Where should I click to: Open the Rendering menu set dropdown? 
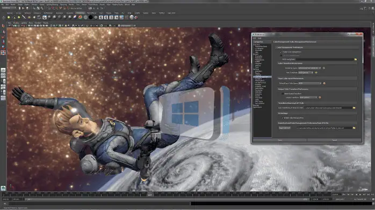[9, 8]
